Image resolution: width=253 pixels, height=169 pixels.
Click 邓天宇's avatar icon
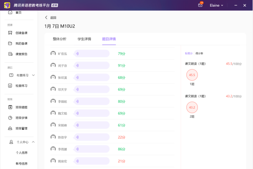(53, 89)
